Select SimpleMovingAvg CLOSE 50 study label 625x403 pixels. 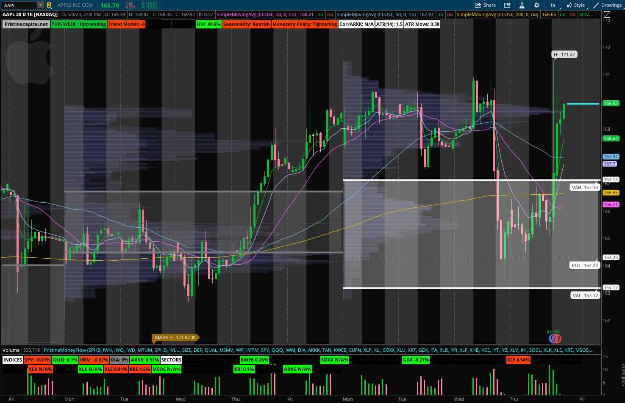[376, 14]
